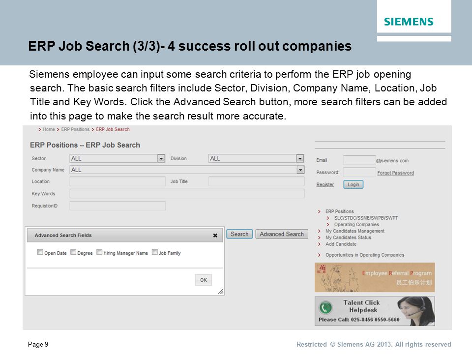Image resolution: width=472 pixels, height=354 pixels.
Task: Click the Search button
Action: 239,234
